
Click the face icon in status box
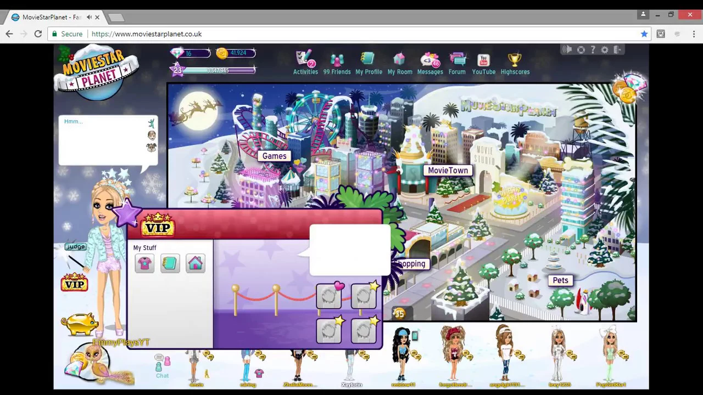[x=151, y=136]
